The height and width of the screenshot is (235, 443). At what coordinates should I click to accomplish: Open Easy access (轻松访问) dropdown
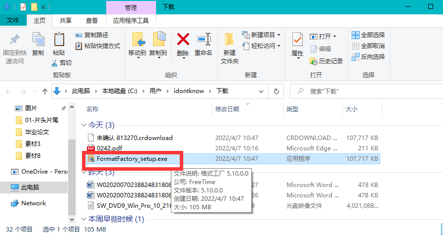[279, 46]
